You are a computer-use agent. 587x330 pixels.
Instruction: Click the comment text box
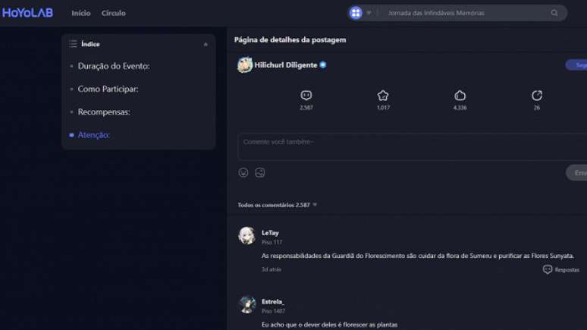412,146
